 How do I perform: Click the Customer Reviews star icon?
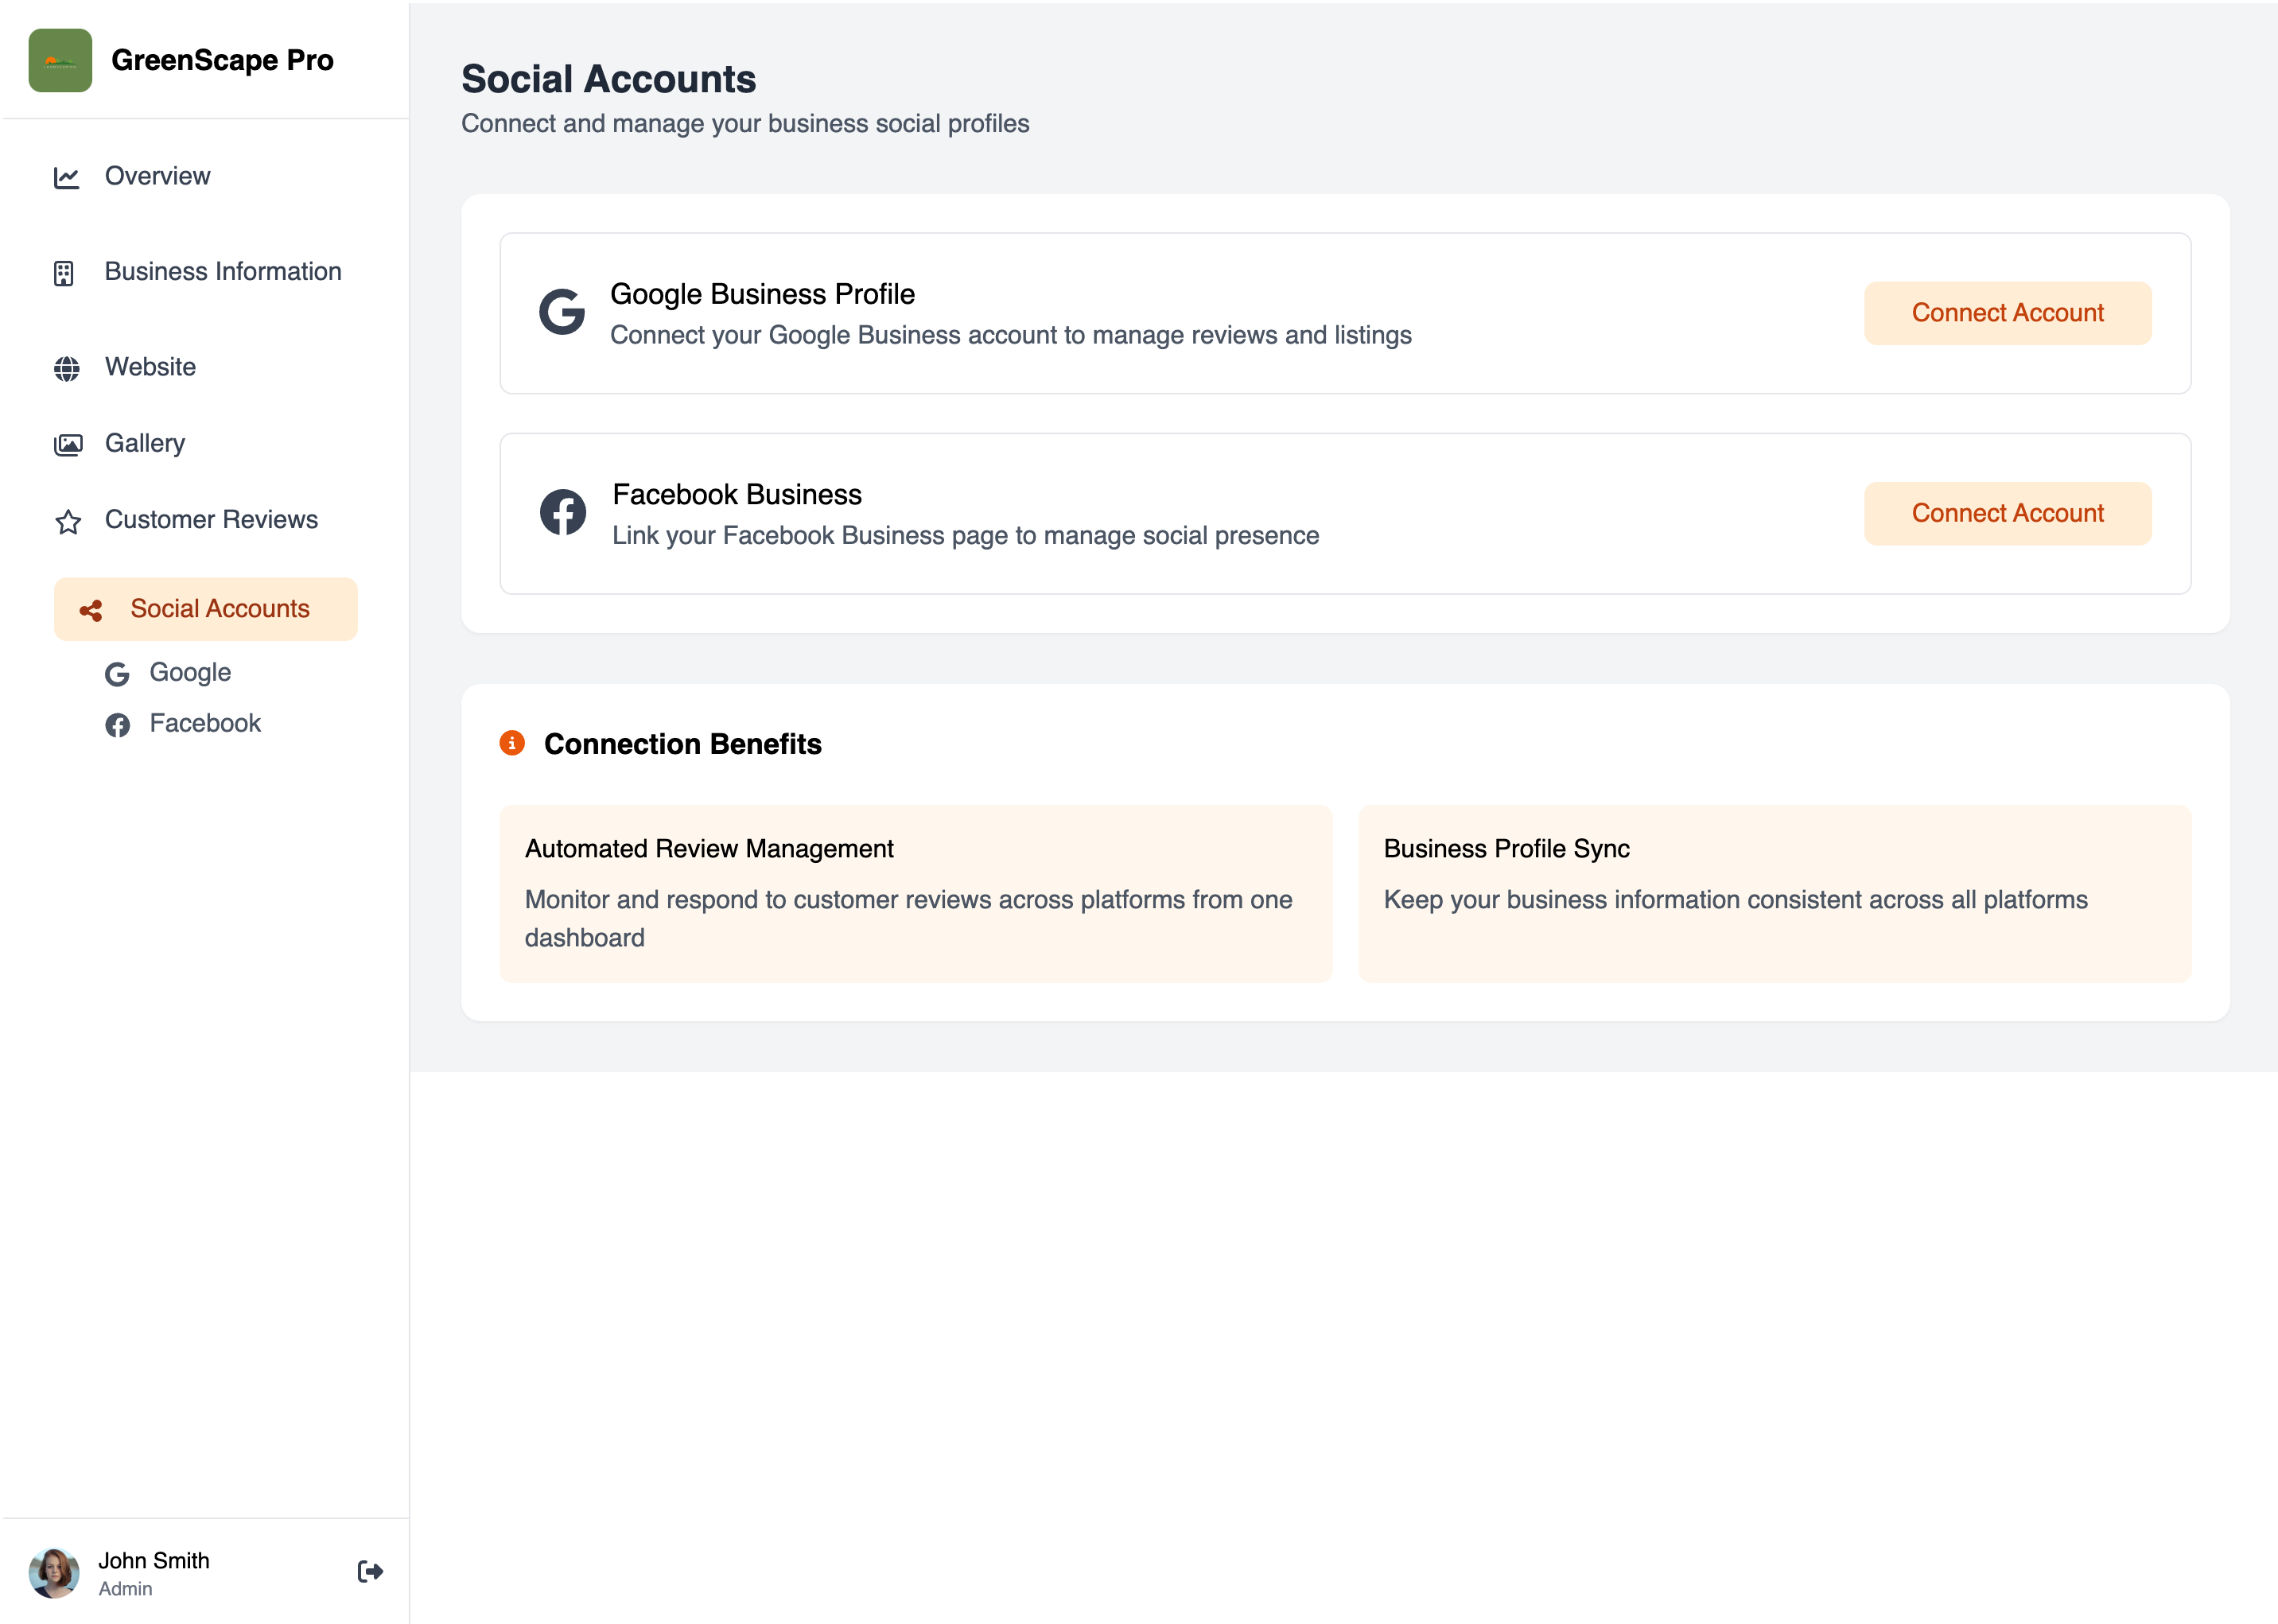[67, 521]
